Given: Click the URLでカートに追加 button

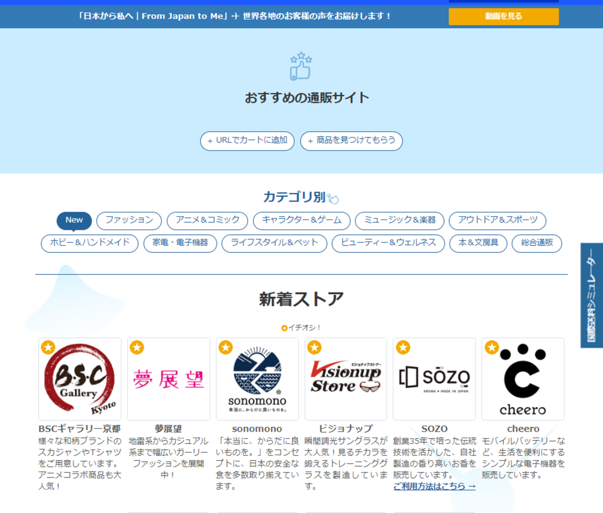Looking at the screenshot, I should 247,141.
